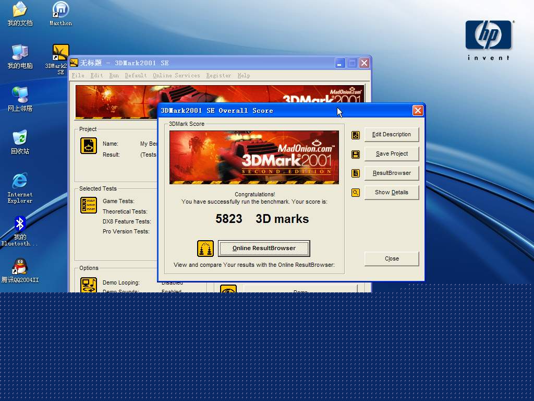Click the Close button in score dialog
Image resolution: width=534 pixels, height=401 pixels.
(x=392, y=258)
